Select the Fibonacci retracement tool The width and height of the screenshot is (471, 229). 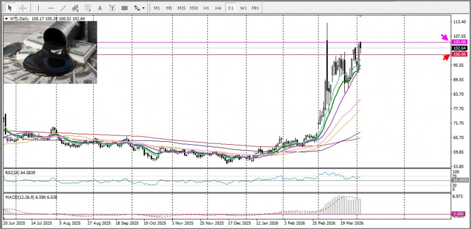(x=87, y=8)
